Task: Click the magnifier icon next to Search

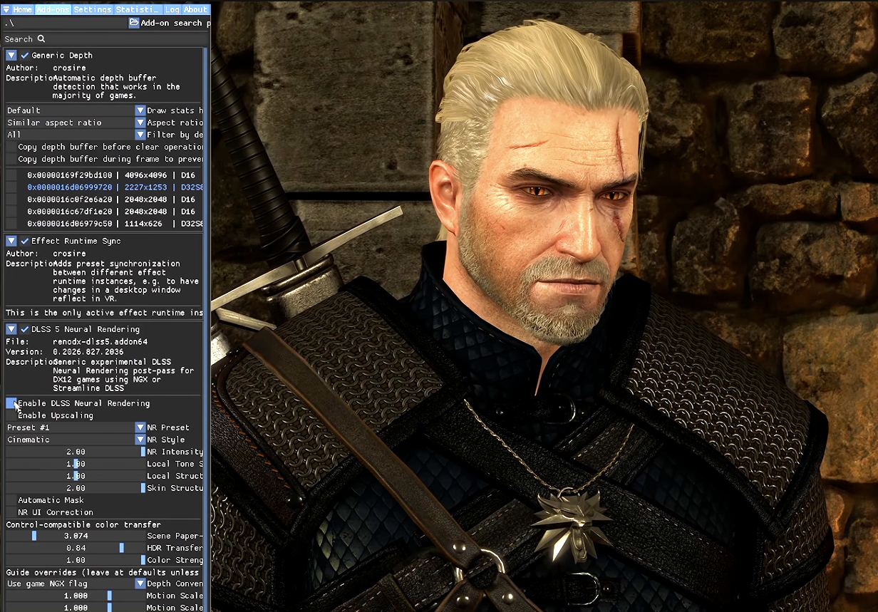Action: 41,38
